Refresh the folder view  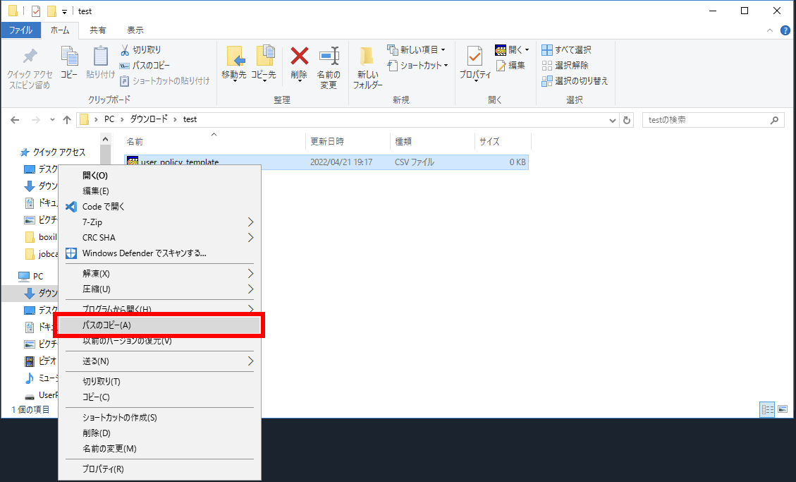627,121
